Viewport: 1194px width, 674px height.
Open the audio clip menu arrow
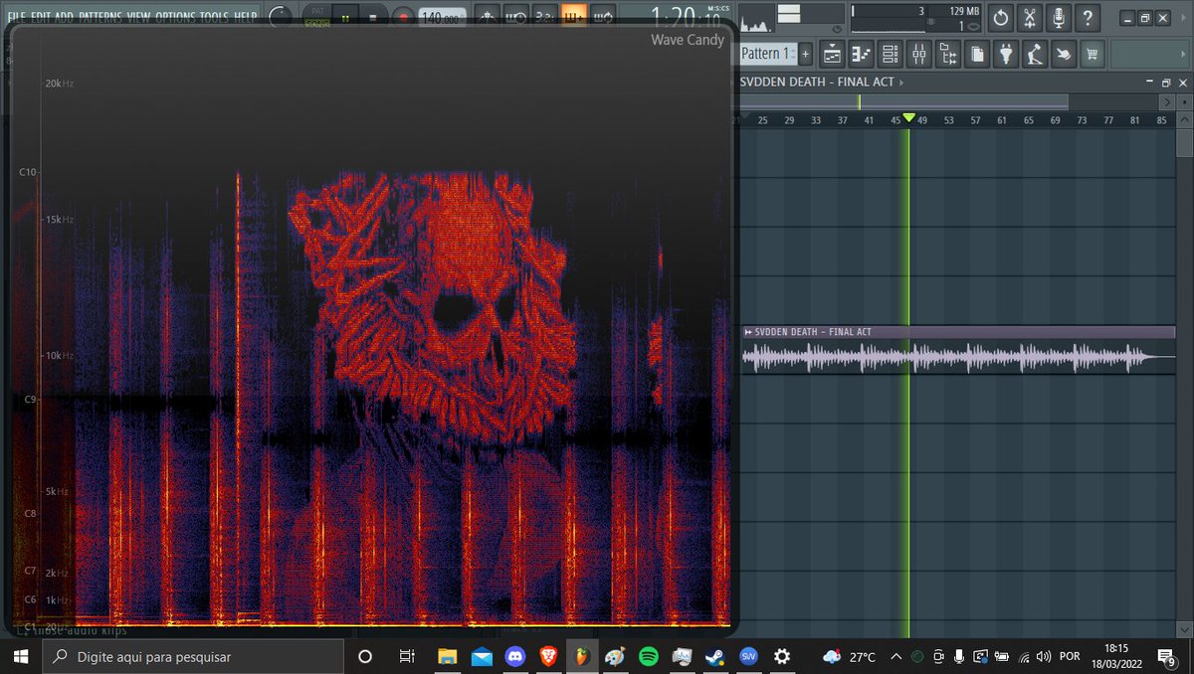tap(747, 332)
